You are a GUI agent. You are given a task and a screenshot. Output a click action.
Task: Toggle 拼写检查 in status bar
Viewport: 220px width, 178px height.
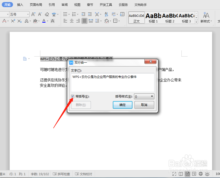pyautogui.click(x=61, y=174)
